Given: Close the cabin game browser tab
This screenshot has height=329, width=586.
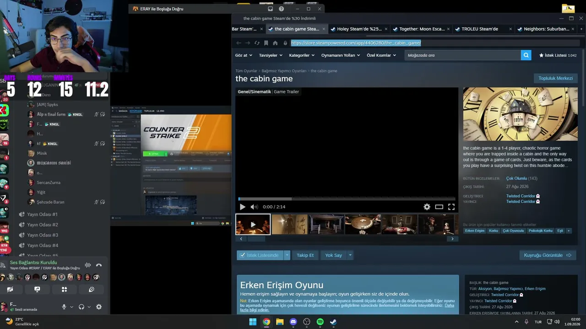Looking at the screenshot, I should tap(324, 29).
